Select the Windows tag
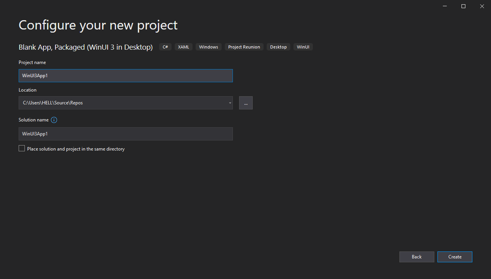 pyautogui.click(x=208, y=47)
